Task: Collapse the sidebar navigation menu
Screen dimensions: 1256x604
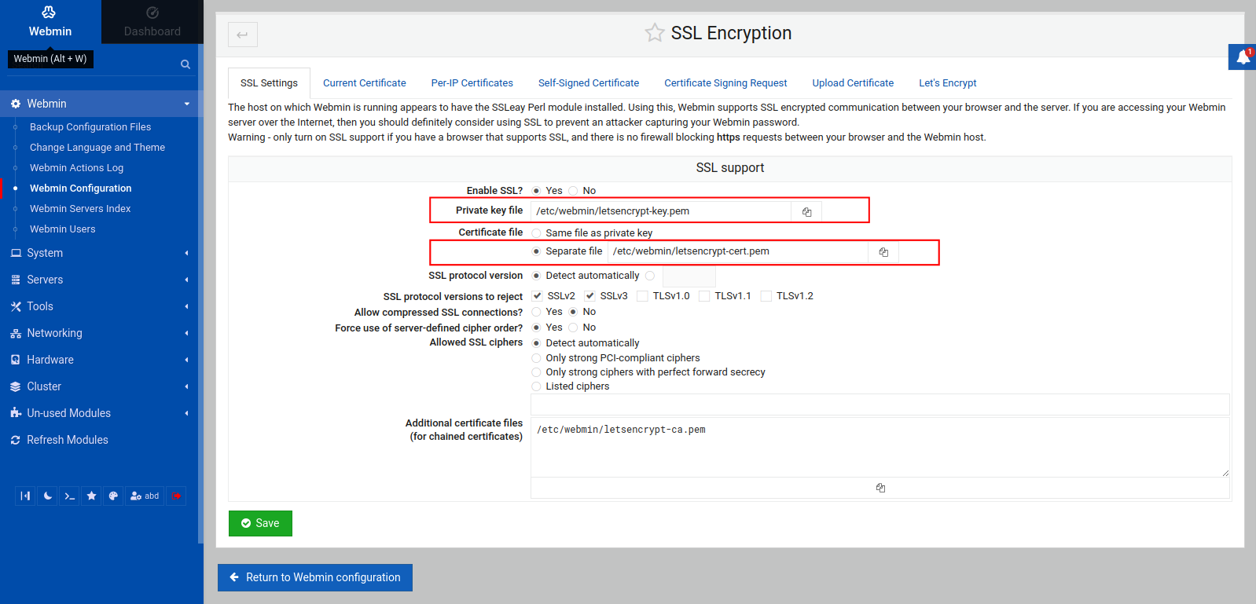Action: click(x=25, y=496)
